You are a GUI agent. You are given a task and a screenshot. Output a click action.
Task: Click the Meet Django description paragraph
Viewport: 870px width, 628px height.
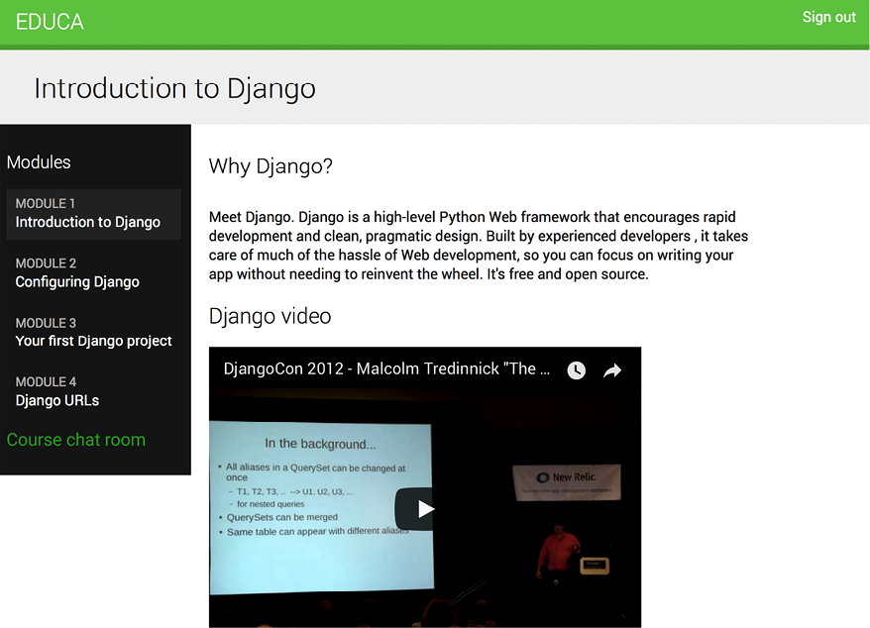tap(479, 246)
